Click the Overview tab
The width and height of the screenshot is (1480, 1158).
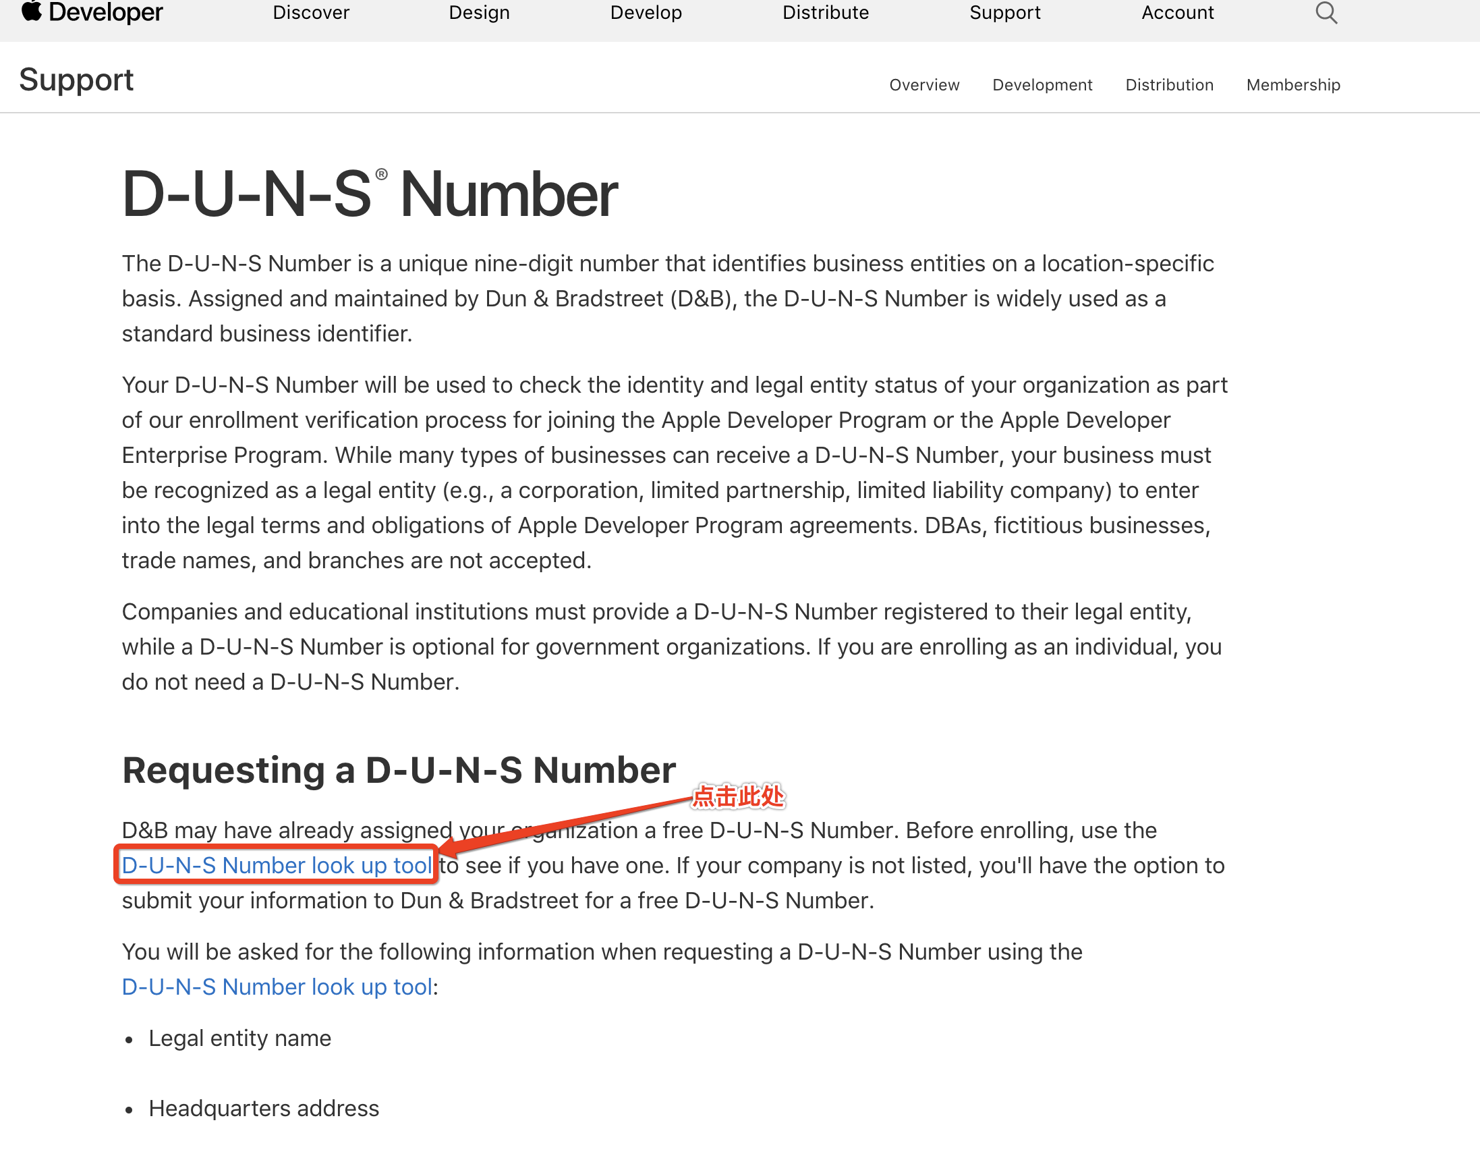pos(923,84)
